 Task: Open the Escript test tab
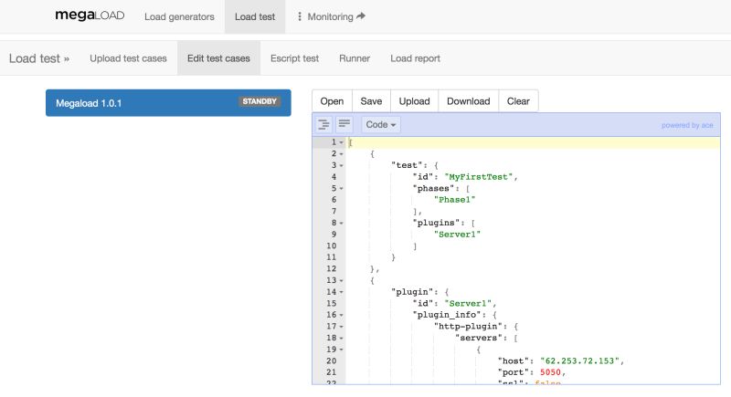(294, 58)
